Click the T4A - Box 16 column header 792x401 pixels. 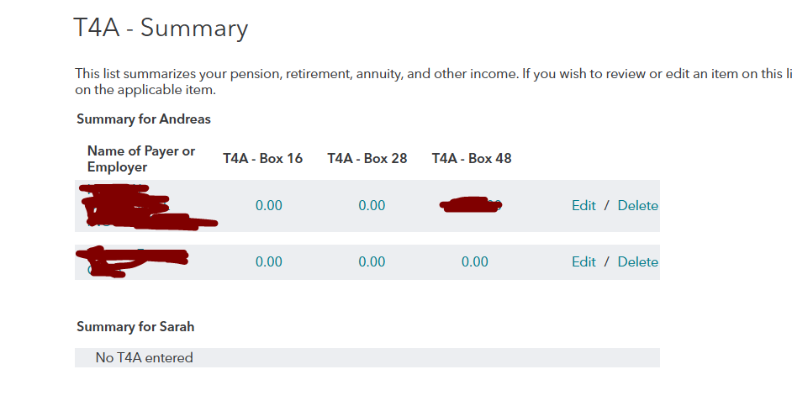[262, 159]
